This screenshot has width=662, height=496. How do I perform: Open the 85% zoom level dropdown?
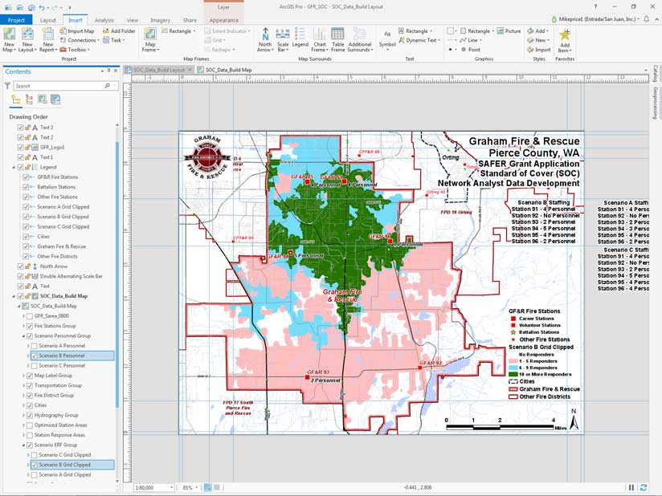pyautogui.click(x=196, y=487)
